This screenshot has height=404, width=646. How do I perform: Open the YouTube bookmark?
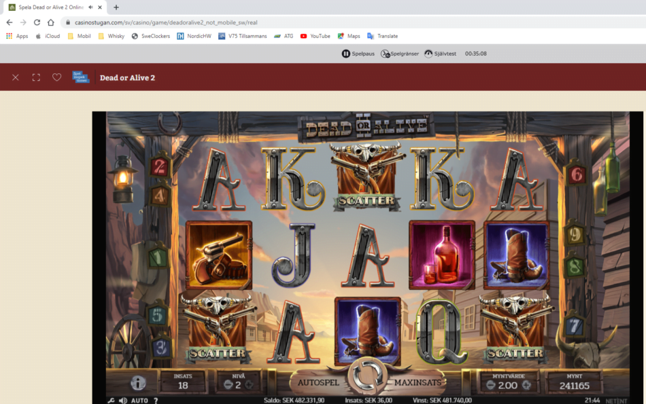pos(315,36)
